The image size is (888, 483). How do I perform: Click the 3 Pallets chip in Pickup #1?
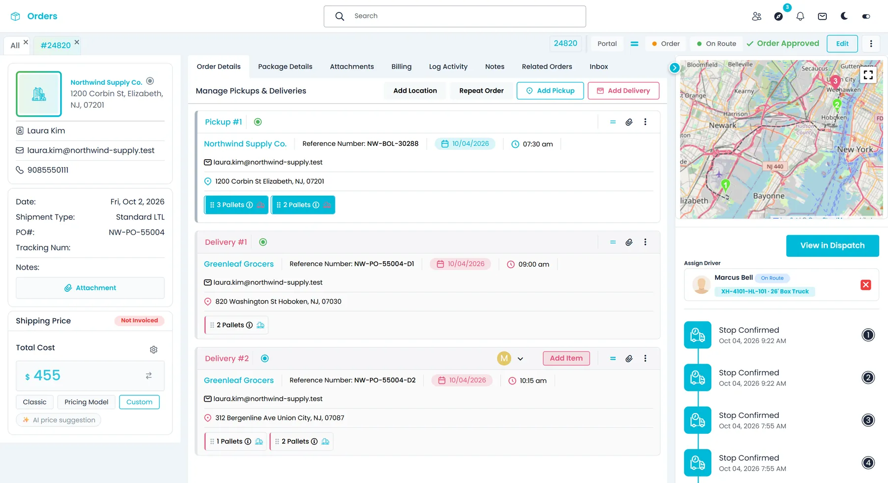point(236,205)
